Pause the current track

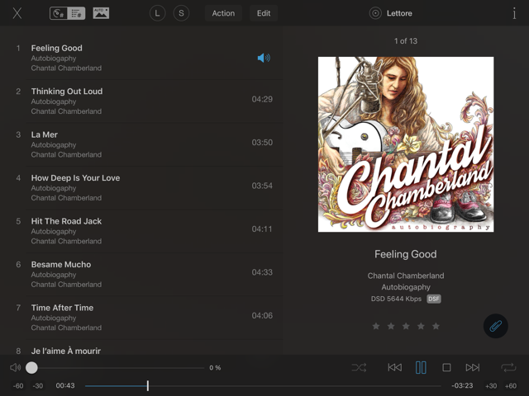pos(421,368)
